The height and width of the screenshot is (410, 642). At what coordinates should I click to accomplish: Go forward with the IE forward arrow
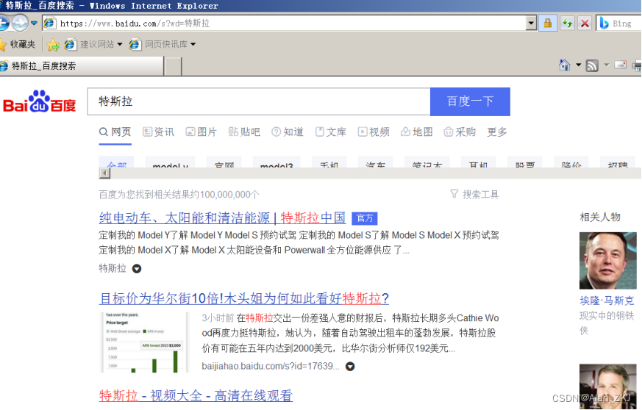(x=20, y=23)
